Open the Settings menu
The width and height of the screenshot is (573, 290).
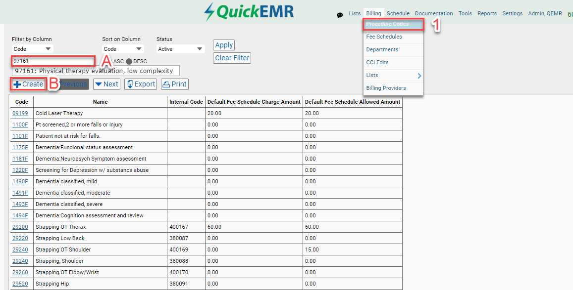(513, 13)
